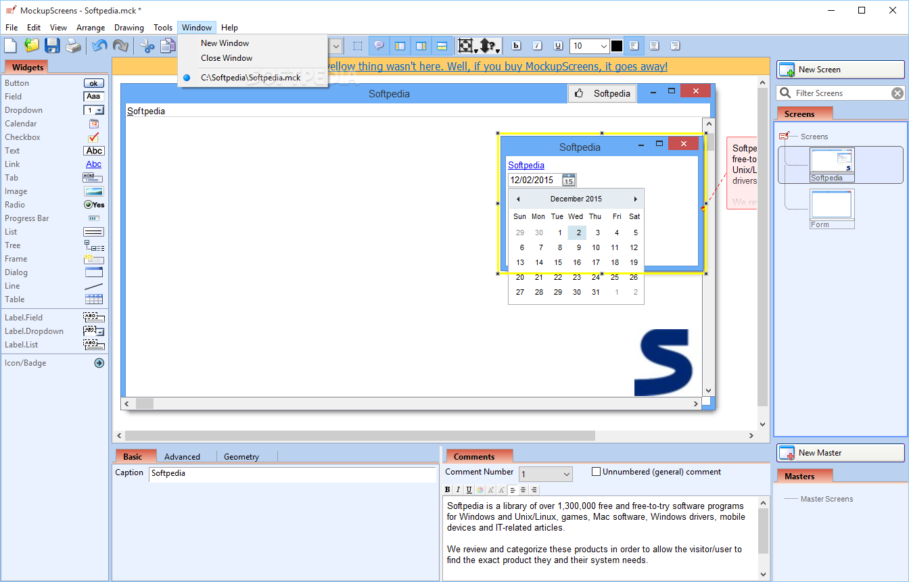Select the Field widget
This screenshot has height=582, width=909.
coord(54,97)
